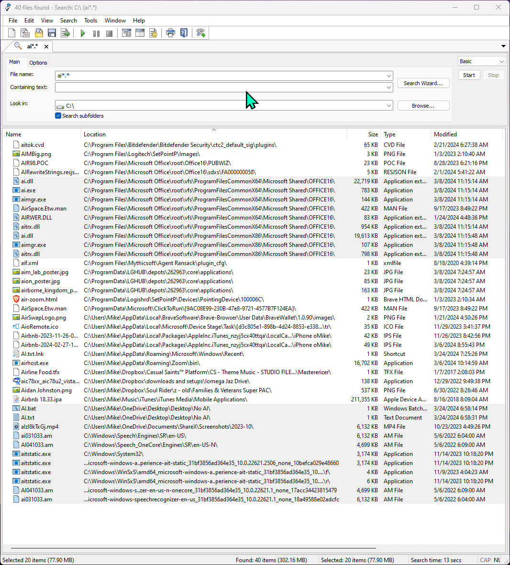Click the Stop search square icon

tap(109, 33)
